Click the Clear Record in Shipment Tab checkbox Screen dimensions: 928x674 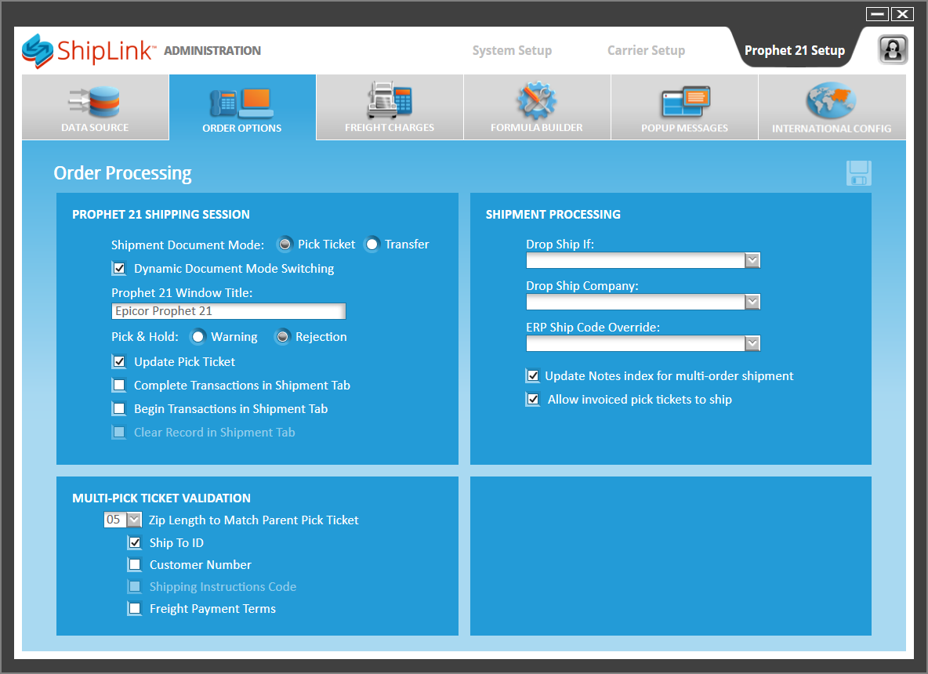click(x=119, y=433)
